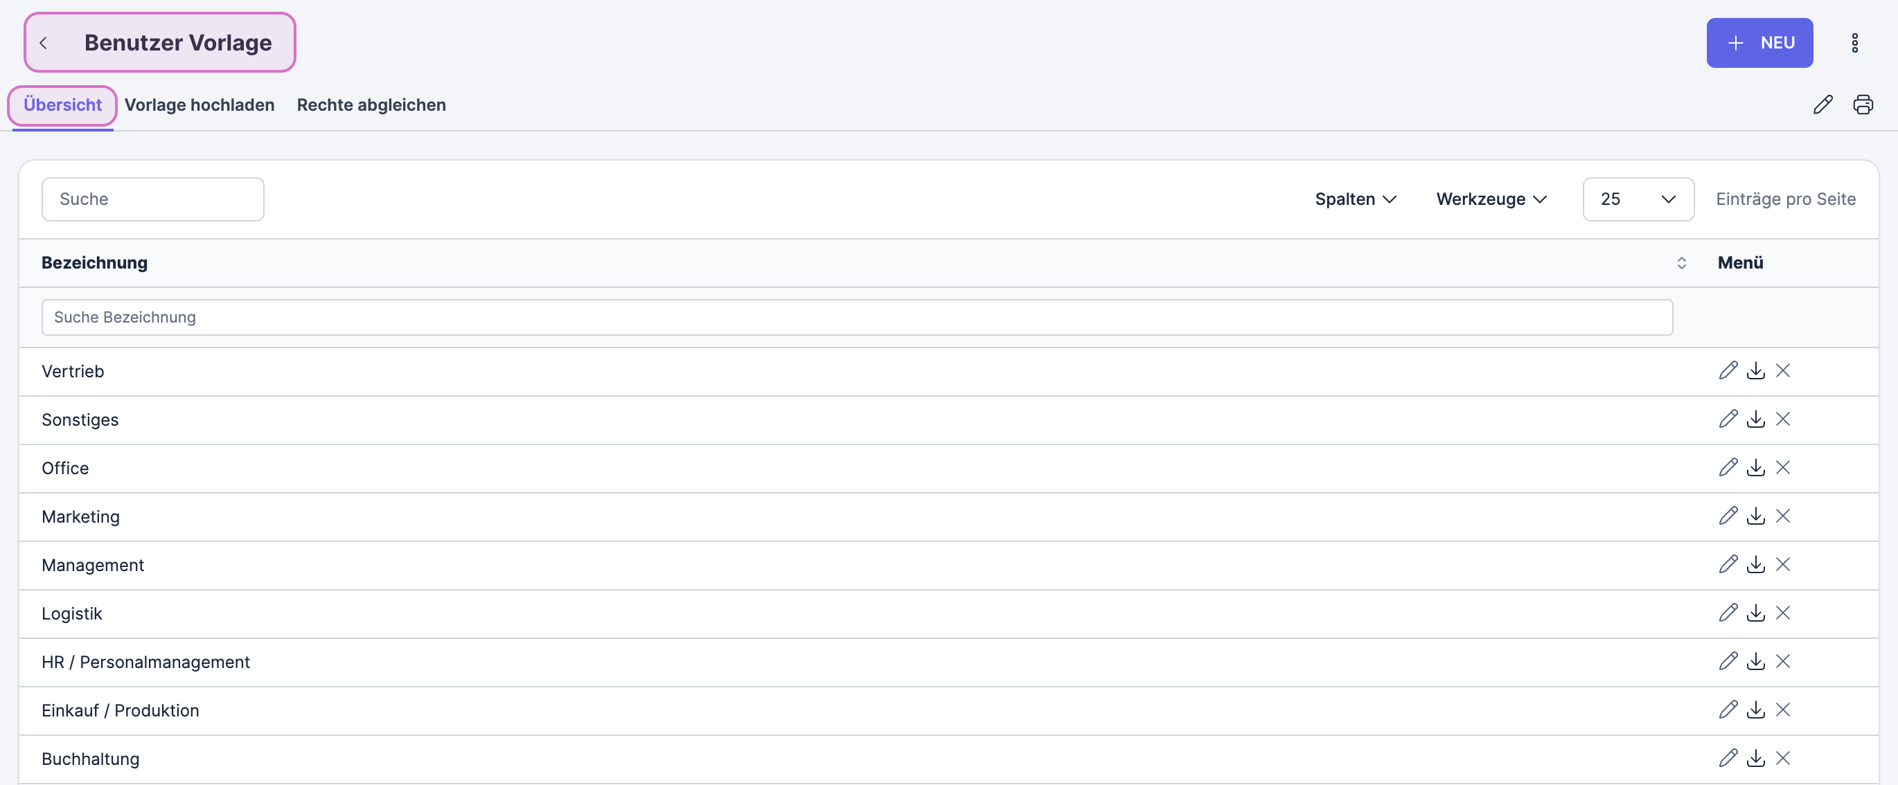The image size is (1898, 785).
Task: Open the entries per page selector
Action: point(1637,199)
